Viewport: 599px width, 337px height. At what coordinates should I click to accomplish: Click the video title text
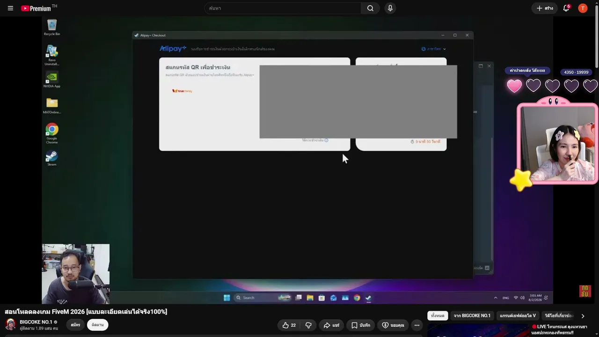click(86, 312)
